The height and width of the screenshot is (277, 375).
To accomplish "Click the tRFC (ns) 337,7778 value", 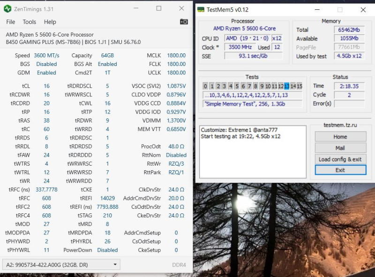I will point(46,190).
